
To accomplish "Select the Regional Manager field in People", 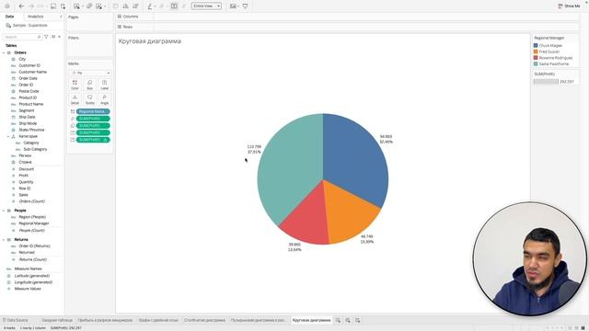I will pos(34,223).
